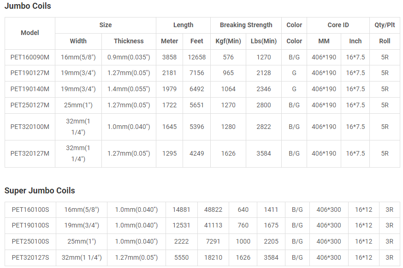Select the PET190100S model cell

pyautogui.click(x=30, y=225)
